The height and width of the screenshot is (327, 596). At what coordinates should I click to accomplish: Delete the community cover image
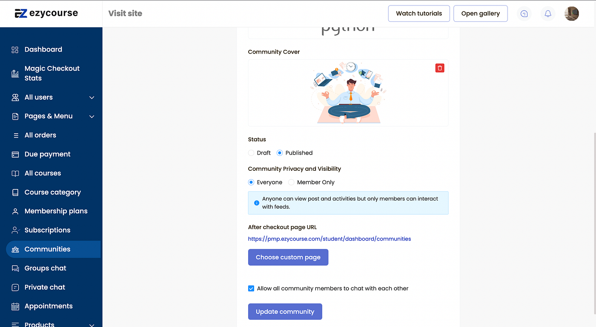[440, 68]
